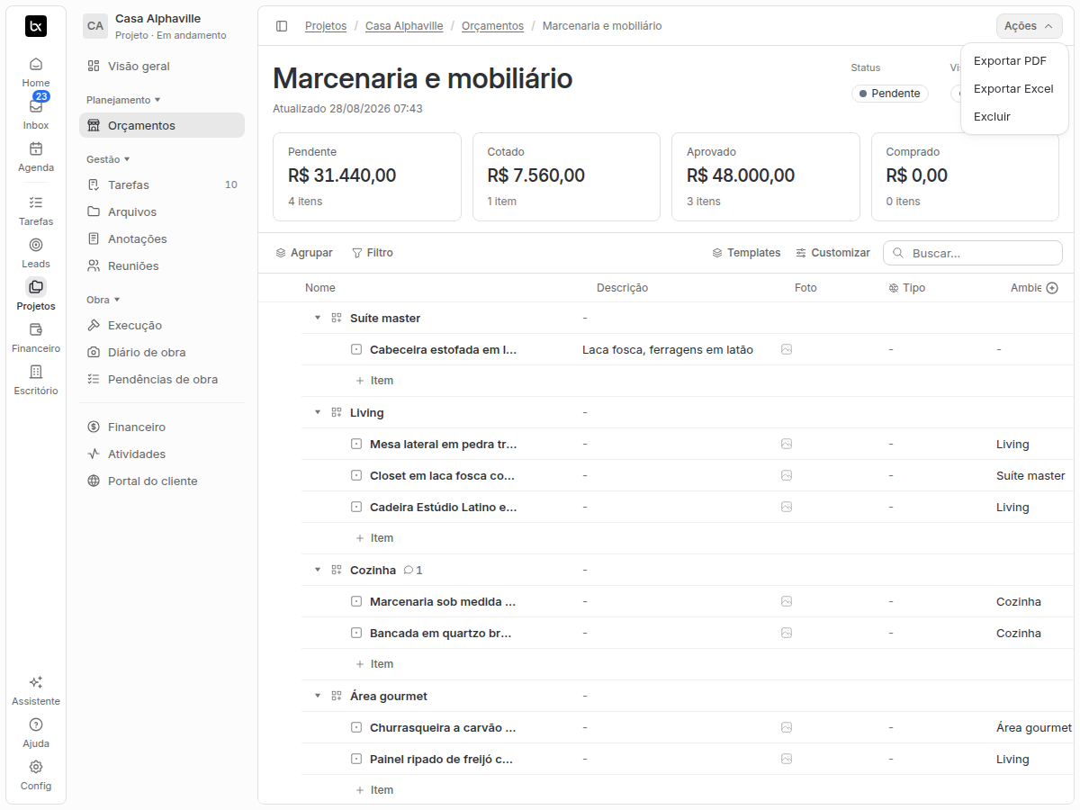
Task: Open Templates in the toolbar
Action: [746, 253]
